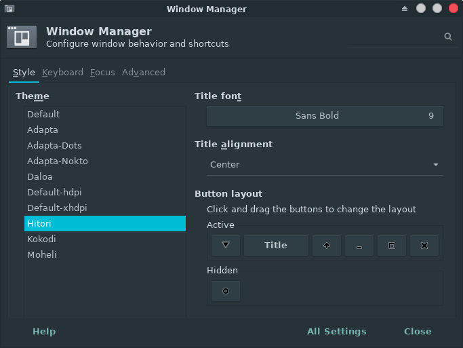Open the Focus tab
This screenshot has height=348, width=463.
[x=102, y=73]
